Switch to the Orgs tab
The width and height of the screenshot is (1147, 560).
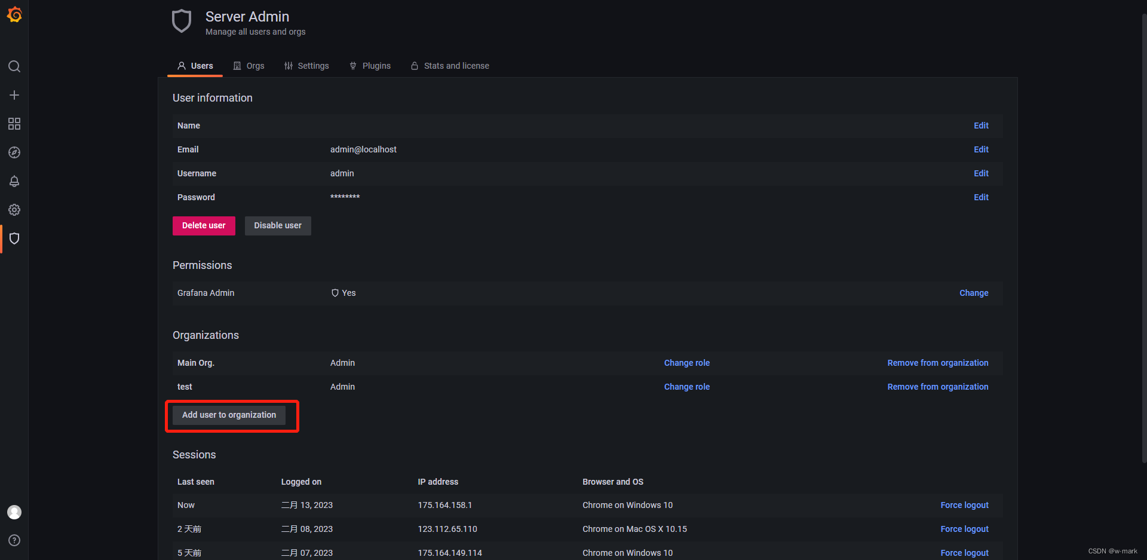coord(249,66)
